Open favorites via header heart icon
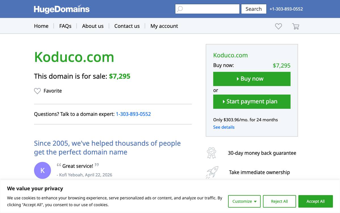The height and width of the screenshot is (213, 340). [x=279, y=26]
